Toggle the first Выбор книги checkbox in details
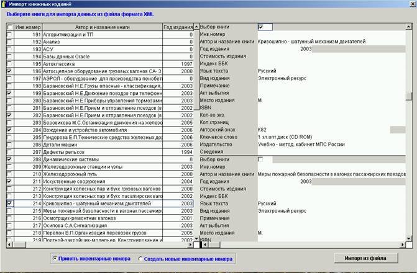Viewport: 417px width, 273px height. pos(261,27)
